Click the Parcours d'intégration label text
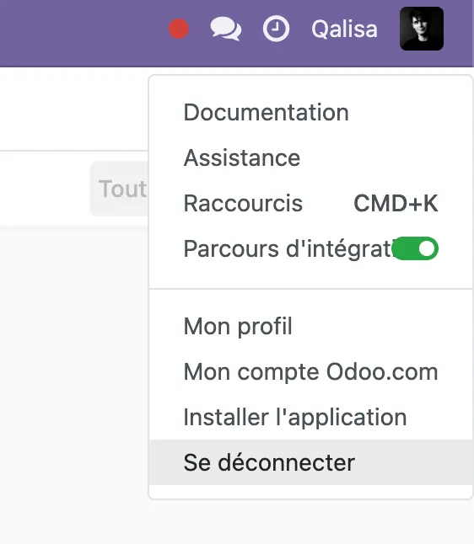The height and width of the screenshot is (544, 474). click(x=288, y=248)
